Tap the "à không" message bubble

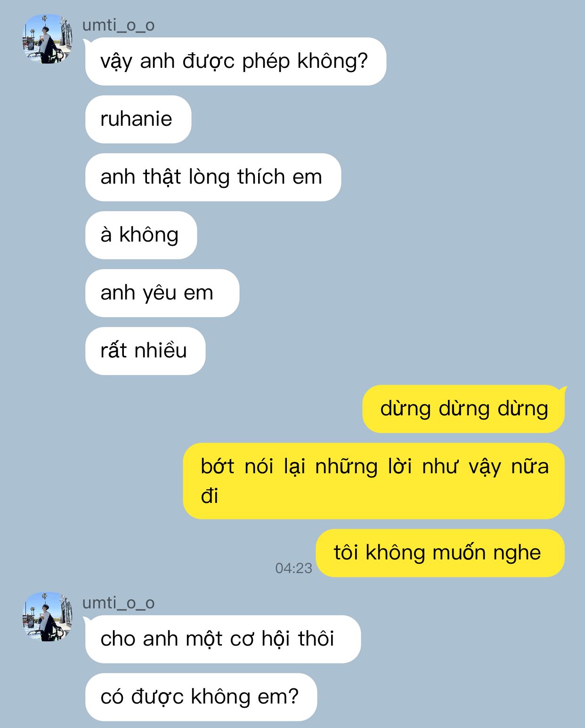point(141,235)
